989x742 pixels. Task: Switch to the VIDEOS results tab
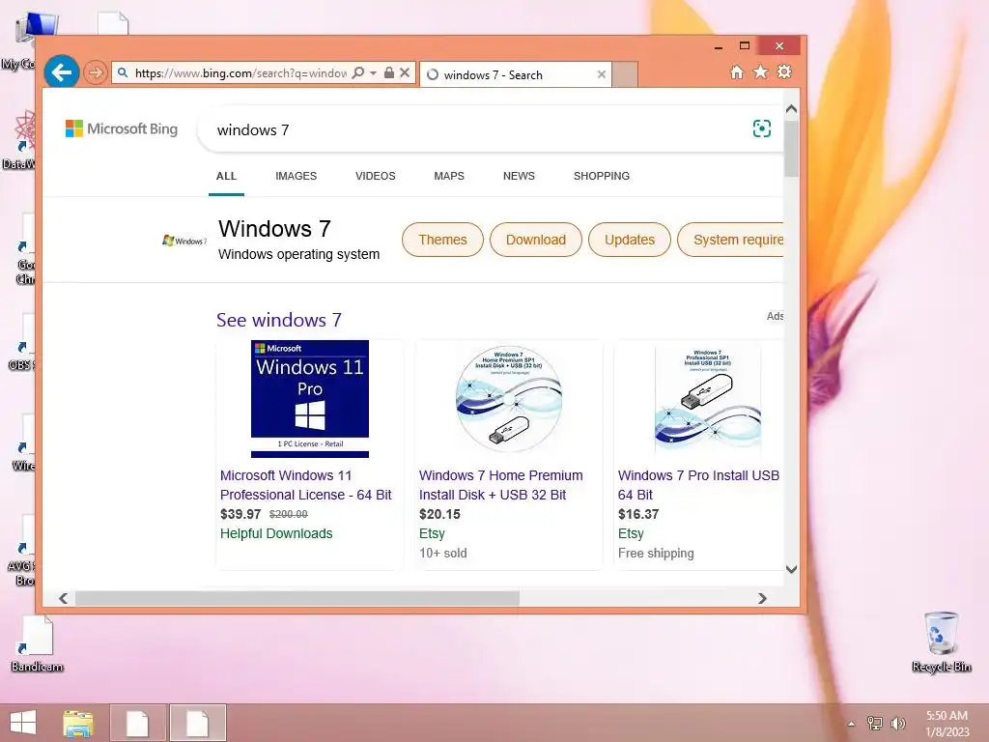[x=376, y=176]
